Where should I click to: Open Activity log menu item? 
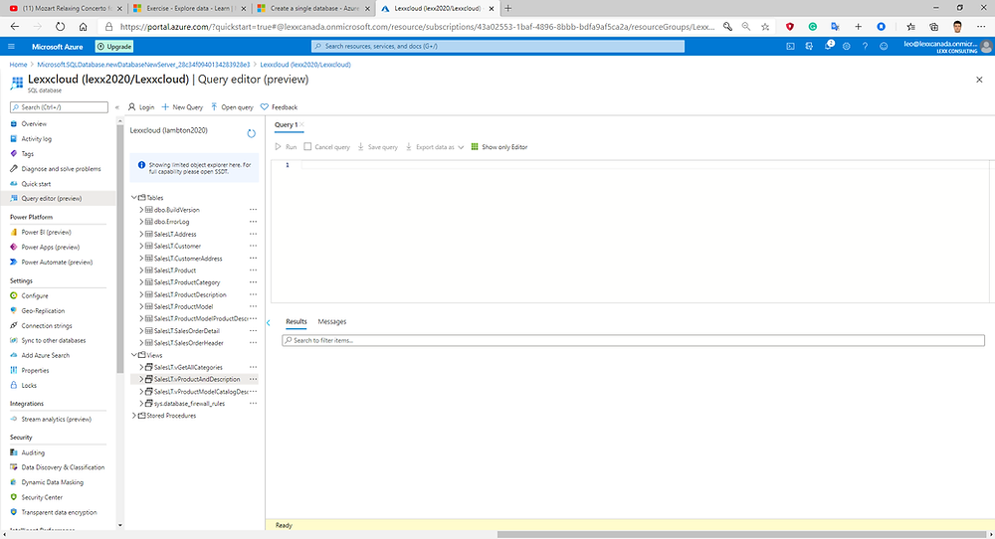click(x=37, y=139)
